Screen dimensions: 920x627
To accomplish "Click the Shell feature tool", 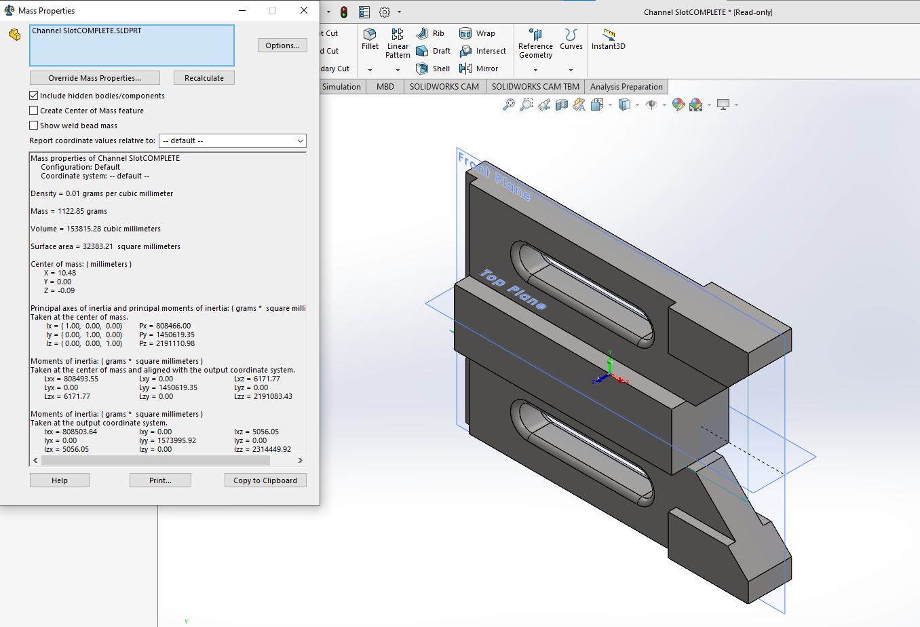I will [x=433, y=69].
